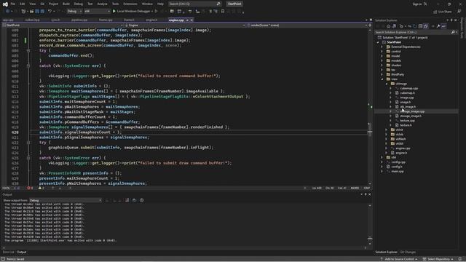Select cubemap.h in Solution Explorer
The height and width of the screenshot is (262, 466).
point(407,93)
